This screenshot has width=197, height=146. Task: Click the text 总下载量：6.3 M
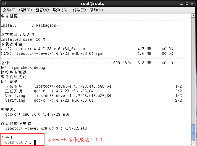(17, 35)
